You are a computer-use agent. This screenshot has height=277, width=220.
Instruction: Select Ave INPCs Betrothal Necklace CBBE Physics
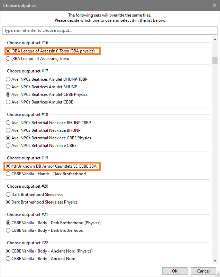coord(48,138)
